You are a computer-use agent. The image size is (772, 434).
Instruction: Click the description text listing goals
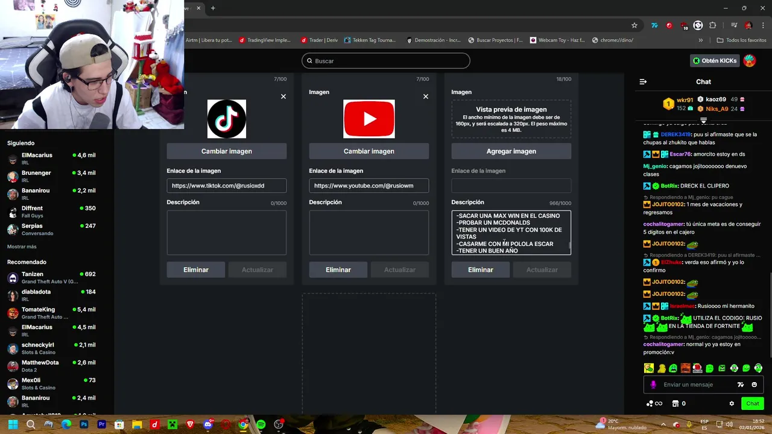(509, 233)
